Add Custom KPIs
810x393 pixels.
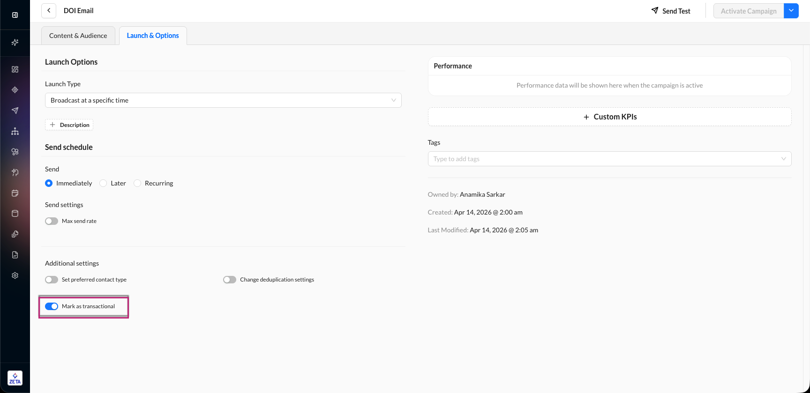(x=609, y=117)
